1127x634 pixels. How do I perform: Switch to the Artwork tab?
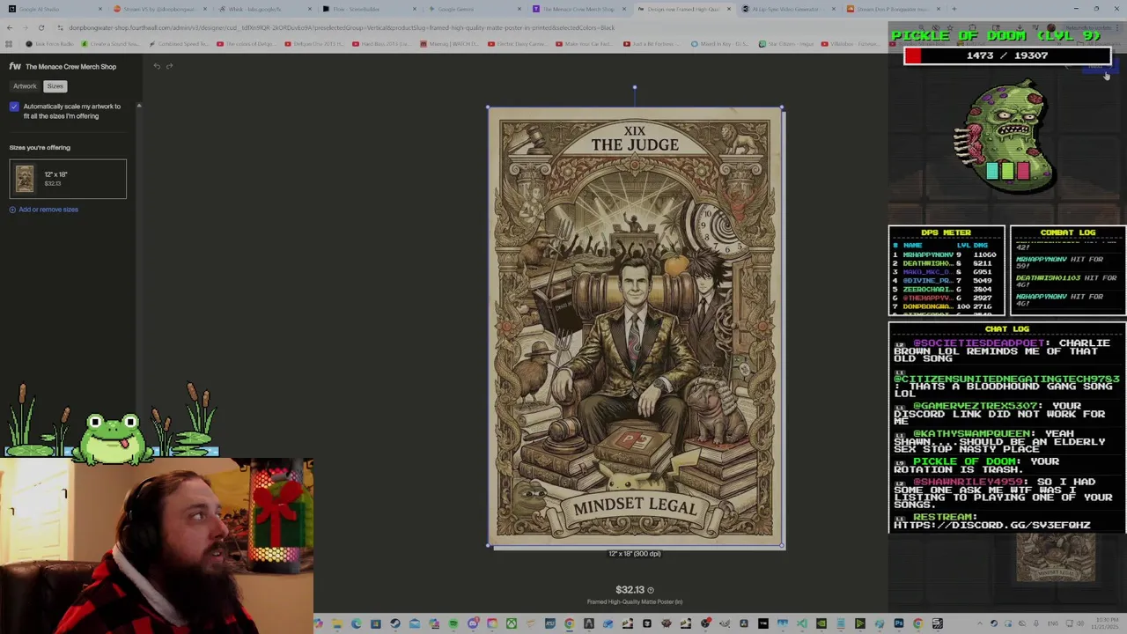(x=25, y=86)
